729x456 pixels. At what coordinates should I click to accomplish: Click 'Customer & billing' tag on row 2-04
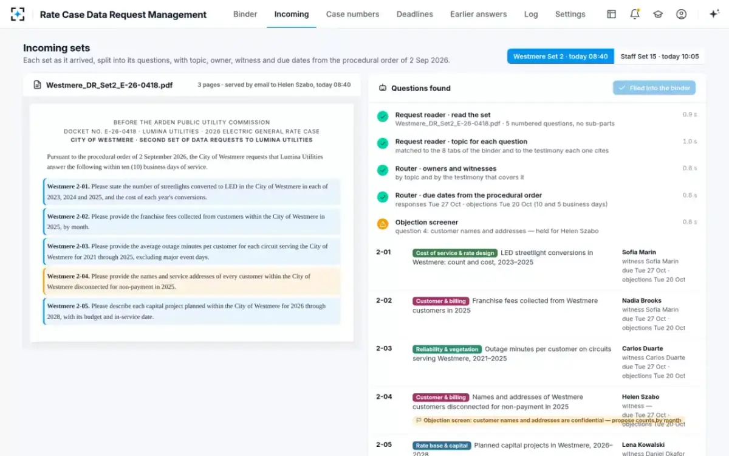440,398
